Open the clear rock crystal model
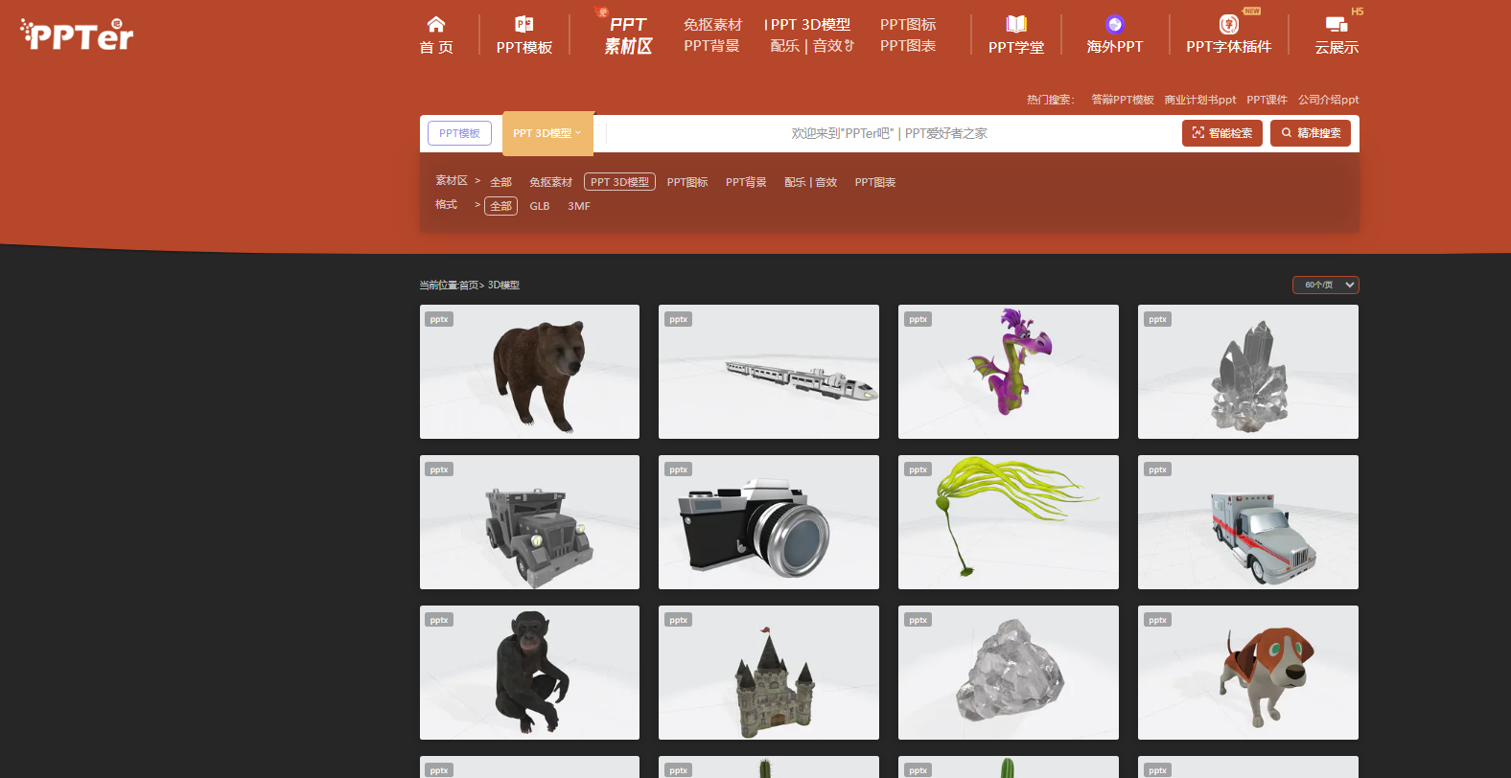1511x778 pixels. (1009, 673)
